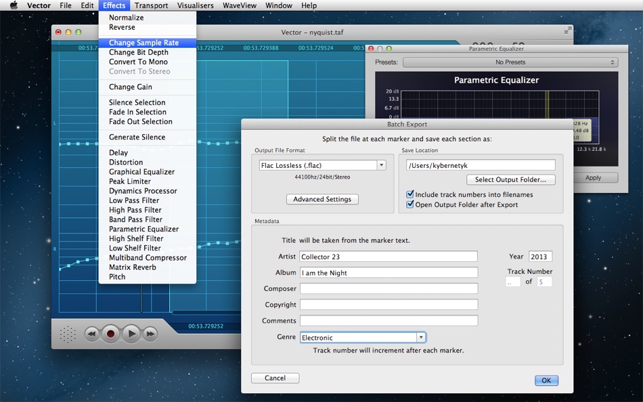Click the save location path field
This screenshot has width=643, height=402.
point(481,165)
